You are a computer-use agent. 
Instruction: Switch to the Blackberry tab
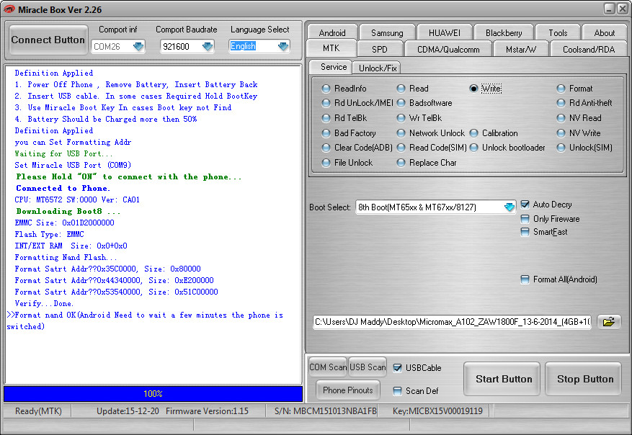click(x=504, y=32)
